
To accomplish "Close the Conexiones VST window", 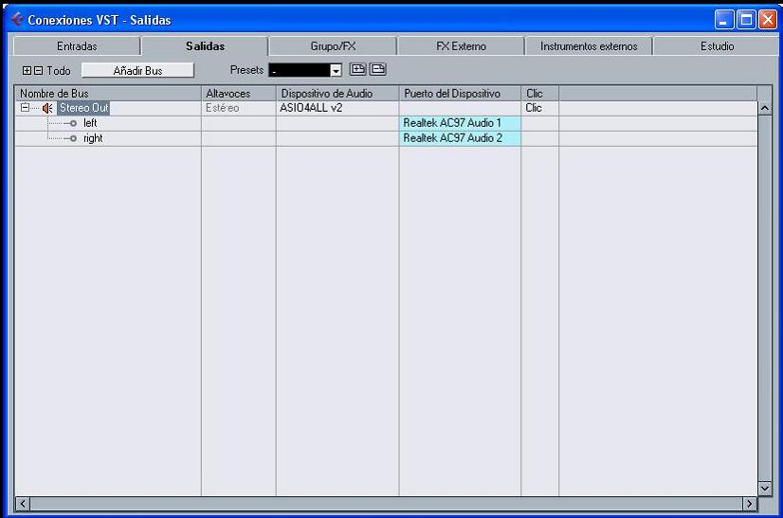I will point(768,20).
